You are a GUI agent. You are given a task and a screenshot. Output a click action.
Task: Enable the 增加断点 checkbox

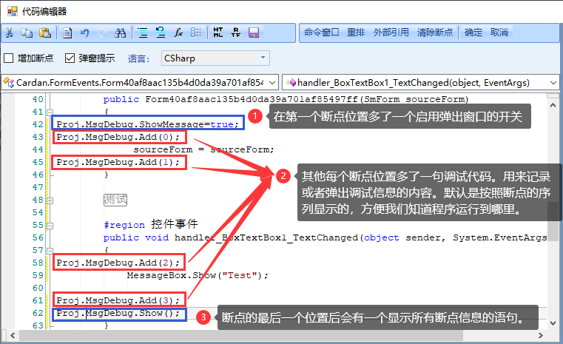tap(9, 58)
